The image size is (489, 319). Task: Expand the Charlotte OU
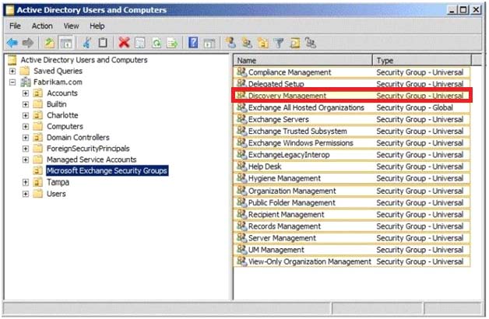pos(26,116)
